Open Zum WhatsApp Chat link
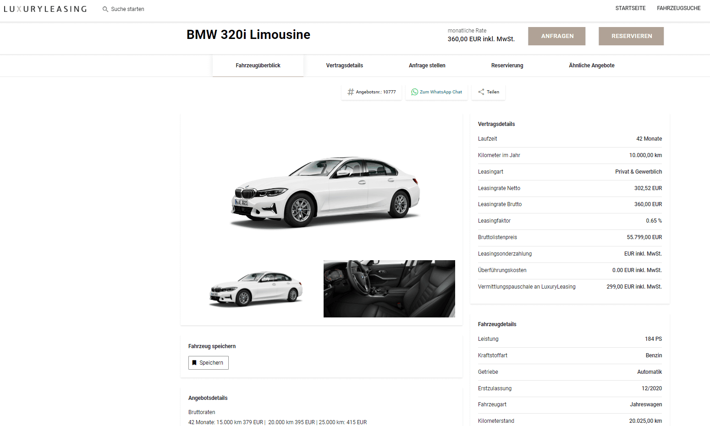Viewport: 710px width, 426px height. [x=436, y=92]
